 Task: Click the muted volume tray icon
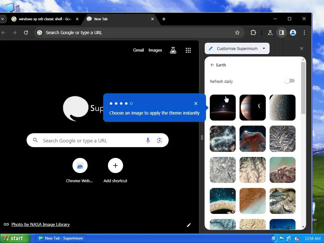(297, 239)
